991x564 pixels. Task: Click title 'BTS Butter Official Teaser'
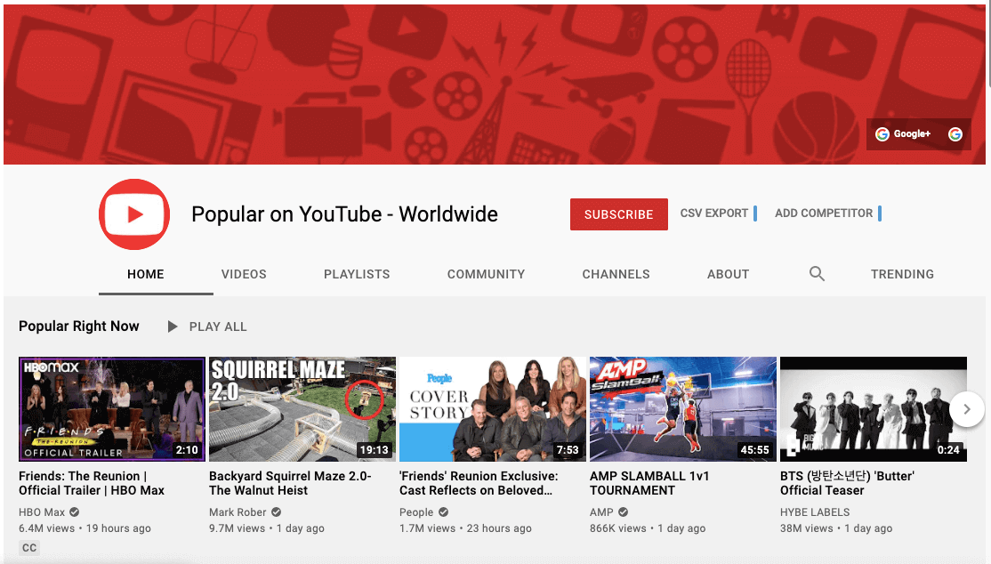tap(847, 483)
